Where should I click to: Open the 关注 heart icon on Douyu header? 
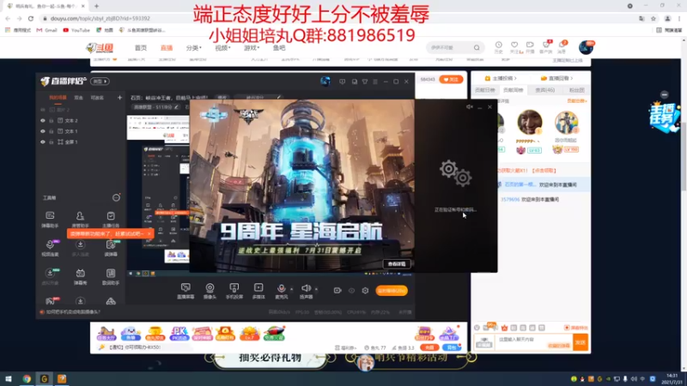tap(514, 47)
